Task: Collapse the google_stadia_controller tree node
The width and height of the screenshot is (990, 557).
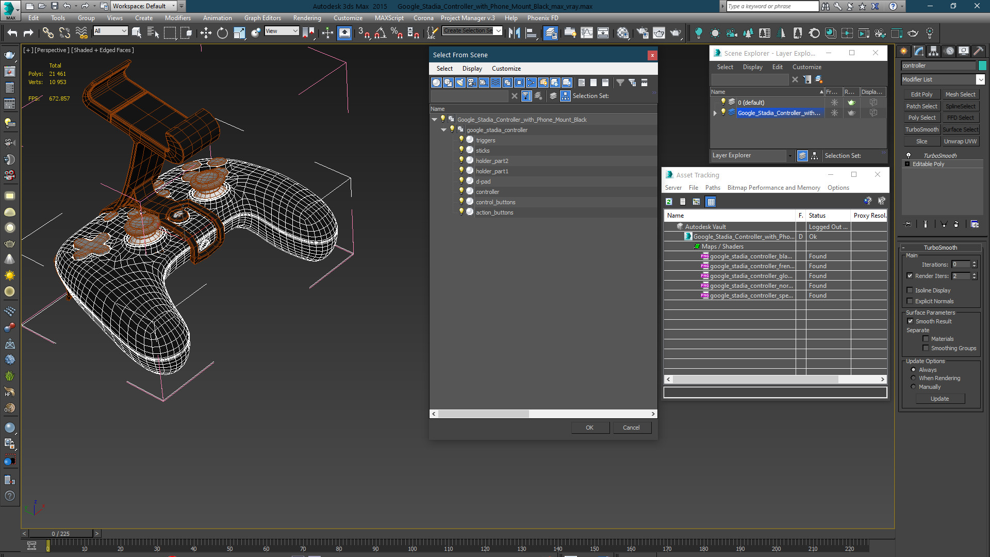Action: [x=443, y=130]
